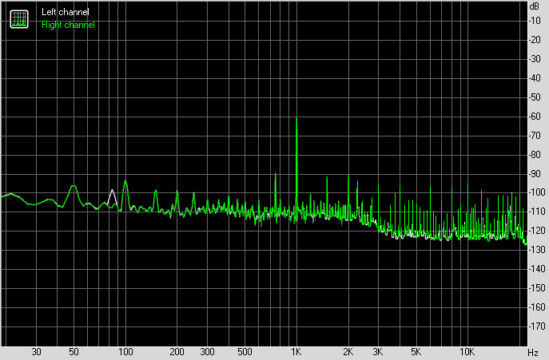Click the -120 dB scale label
Viewport: 549px width, 360px height.
click(536, 231)
